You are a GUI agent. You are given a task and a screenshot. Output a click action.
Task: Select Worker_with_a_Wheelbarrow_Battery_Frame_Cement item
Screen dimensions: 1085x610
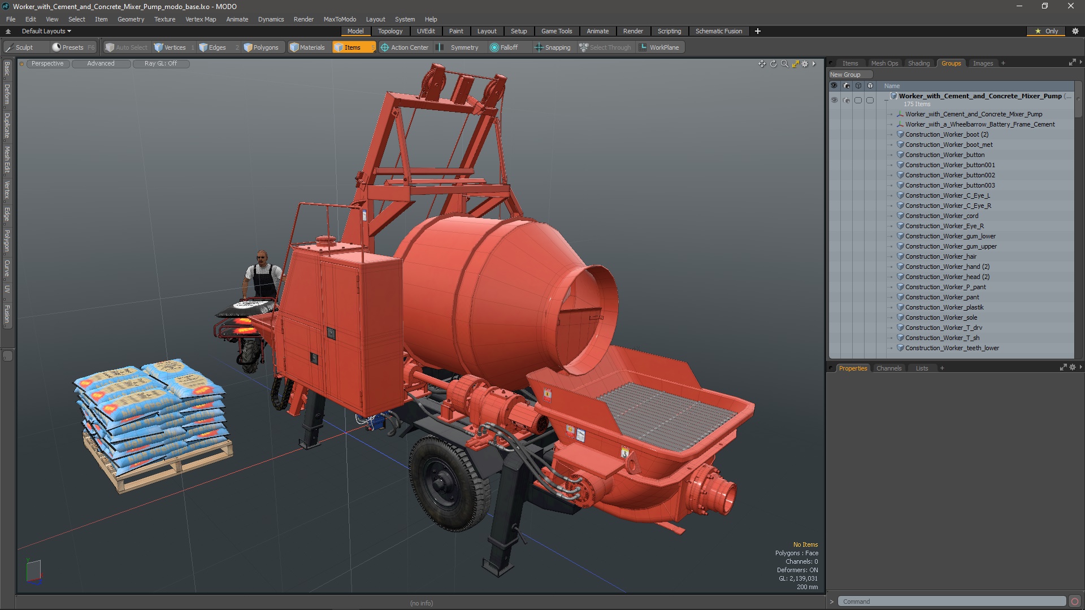[x=979, y=124]
